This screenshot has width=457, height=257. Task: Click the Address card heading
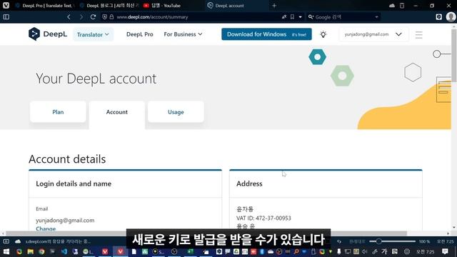coord(249,183)
